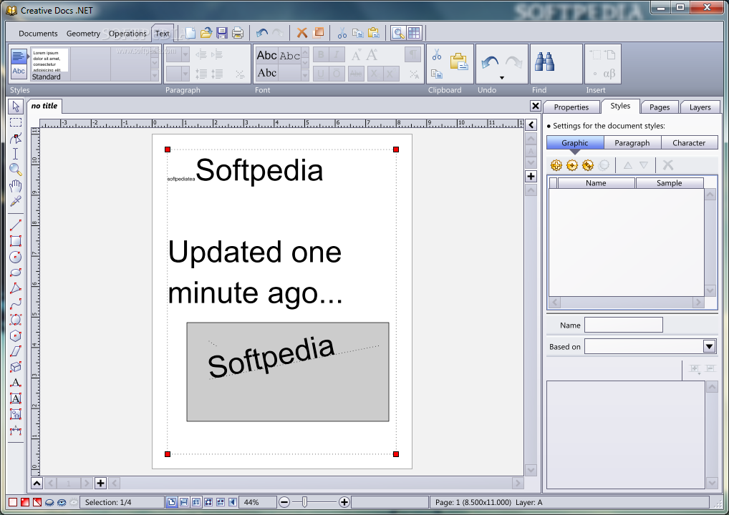Image resolution: width=729 pixels, height=515 pixels.
Task: Click the zoom in plus button
Action: 344,502
